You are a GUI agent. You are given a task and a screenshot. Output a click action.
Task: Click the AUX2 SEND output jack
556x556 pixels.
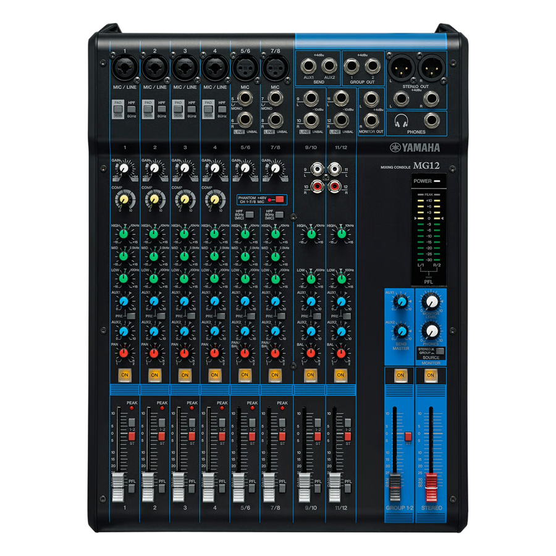[x=329, y=65]
